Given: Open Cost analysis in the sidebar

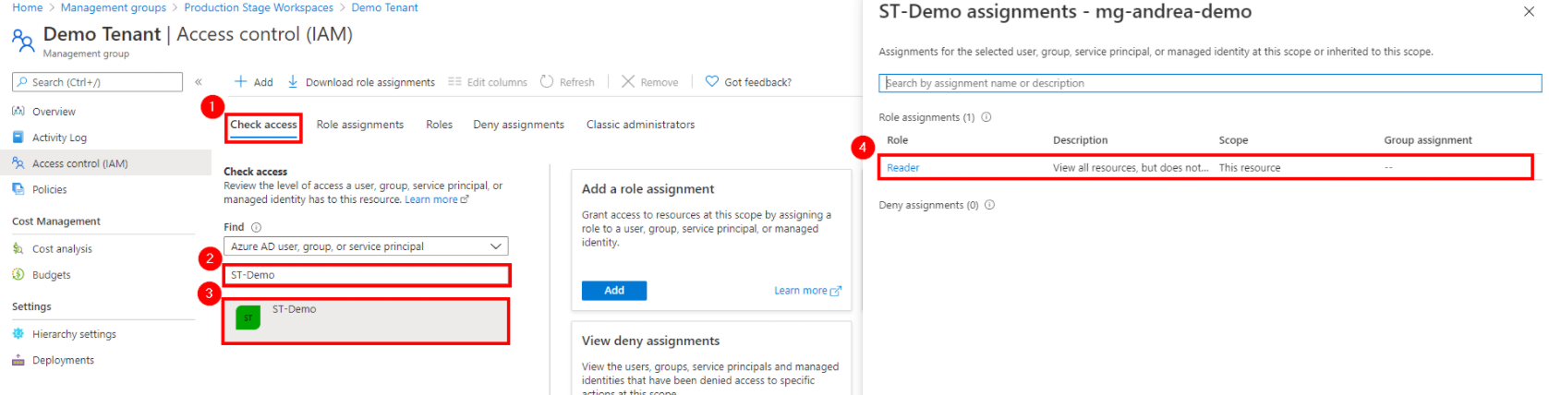Looking at the screenshot, I should [x=62, y=249].
